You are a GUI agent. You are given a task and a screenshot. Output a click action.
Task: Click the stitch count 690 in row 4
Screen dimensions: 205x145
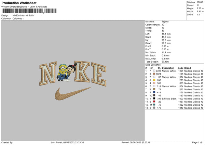point(159,80)
